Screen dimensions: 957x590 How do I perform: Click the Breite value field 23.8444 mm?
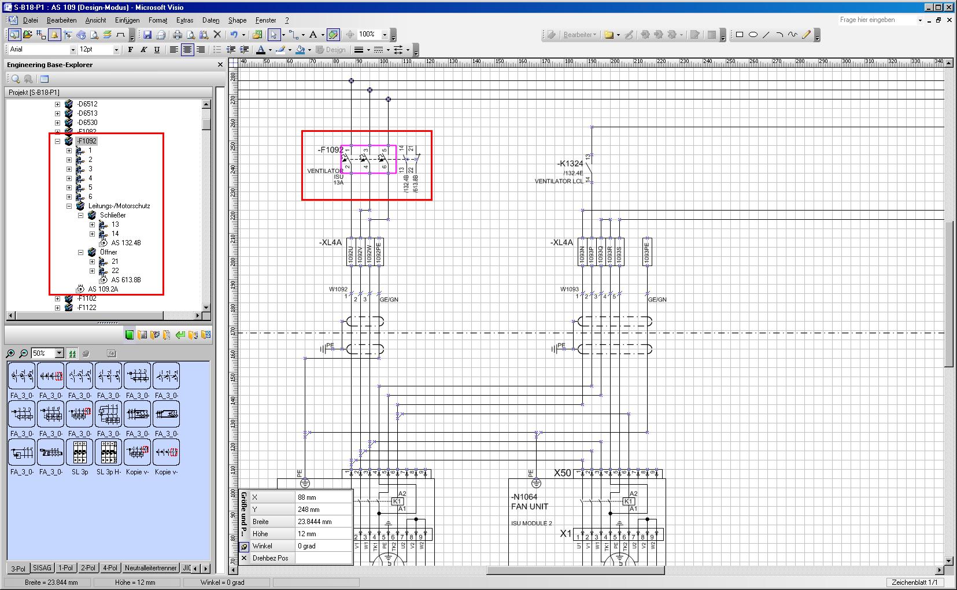[x=323, y=522]
